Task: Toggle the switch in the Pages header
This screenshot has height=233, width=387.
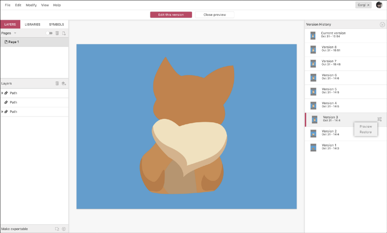Action: coord(49,33)
